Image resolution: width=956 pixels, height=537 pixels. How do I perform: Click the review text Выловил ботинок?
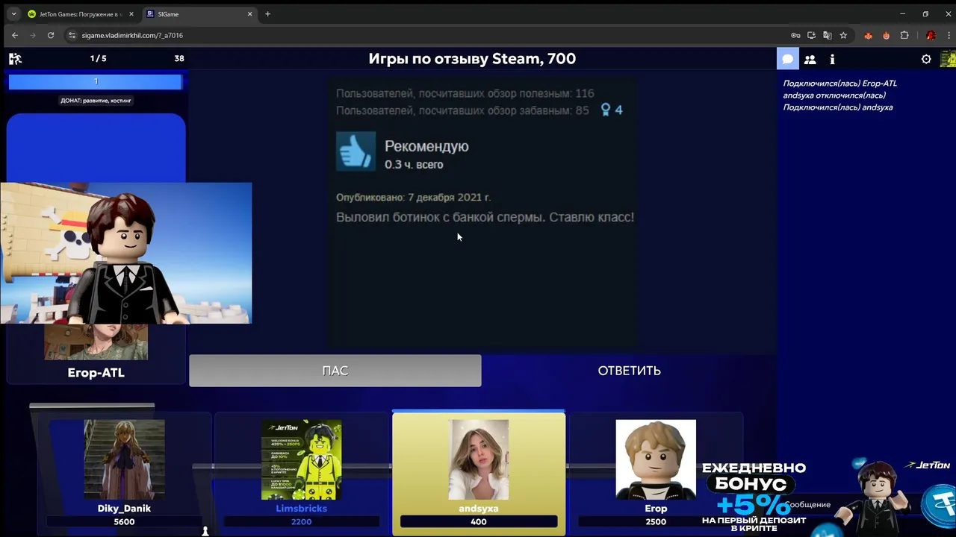[x=485, y=217]
